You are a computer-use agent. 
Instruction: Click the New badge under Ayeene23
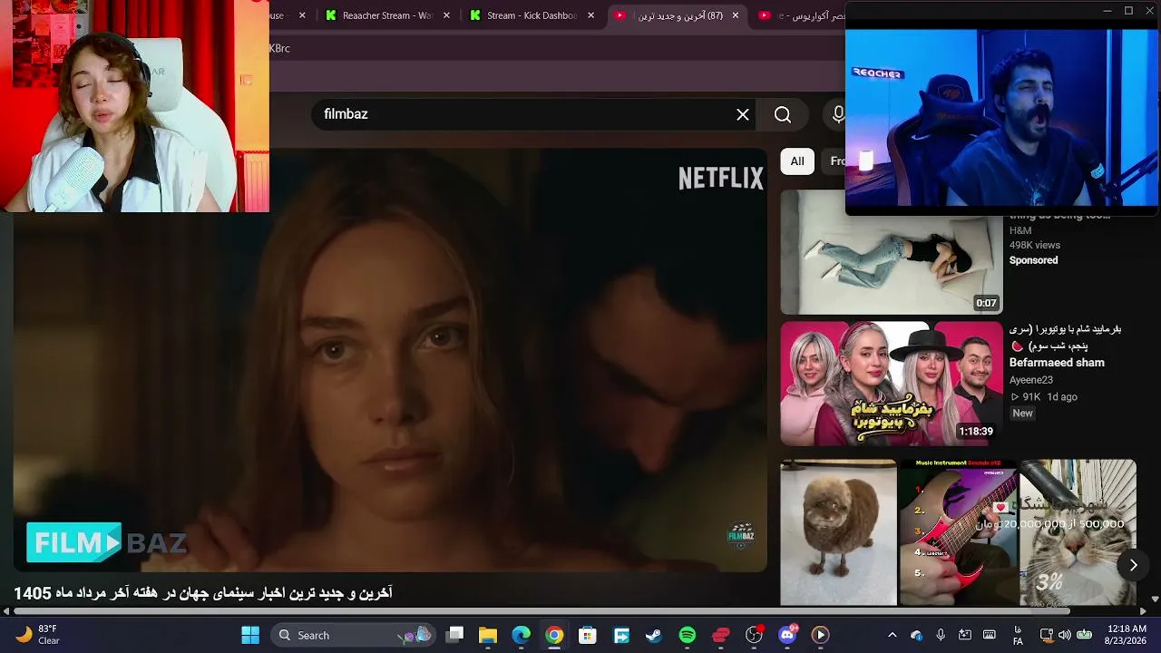(1022, 413)
